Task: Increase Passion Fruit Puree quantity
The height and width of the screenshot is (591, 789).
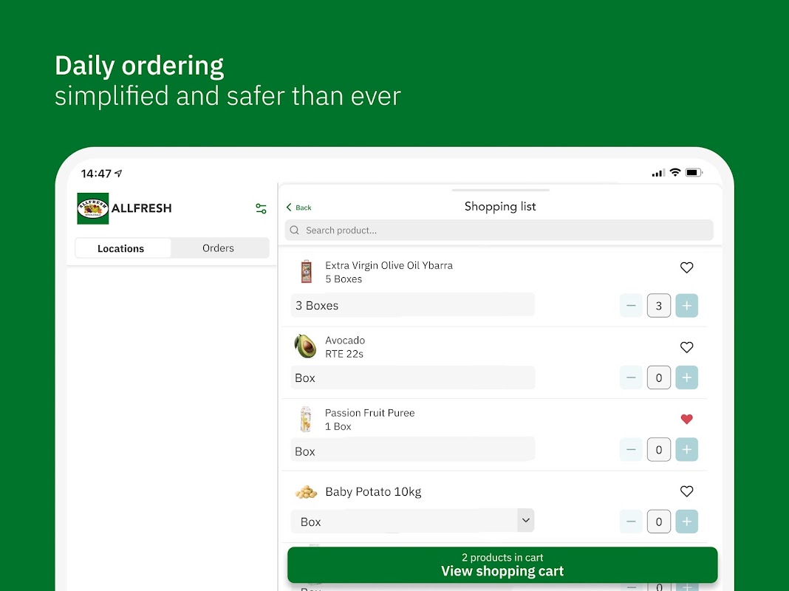Action: tap(686, 450)
